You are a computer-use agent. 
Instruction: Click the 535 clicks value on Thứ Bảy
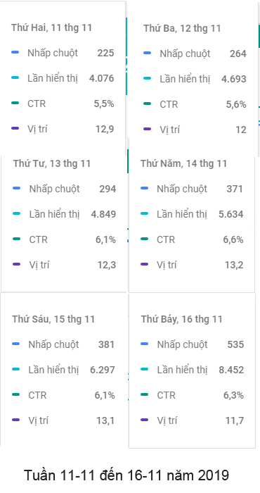[x=235, y=344]
